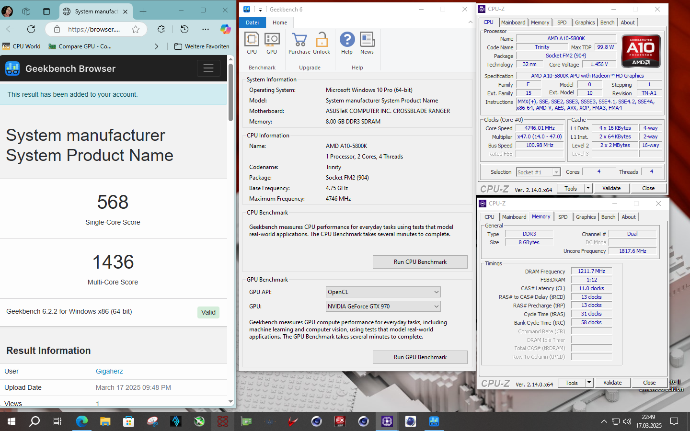The width and height of the screenshot is (690, 431).
Task: Click Validate in upper CPU-Z window
Action: click(x=611, y=189)
